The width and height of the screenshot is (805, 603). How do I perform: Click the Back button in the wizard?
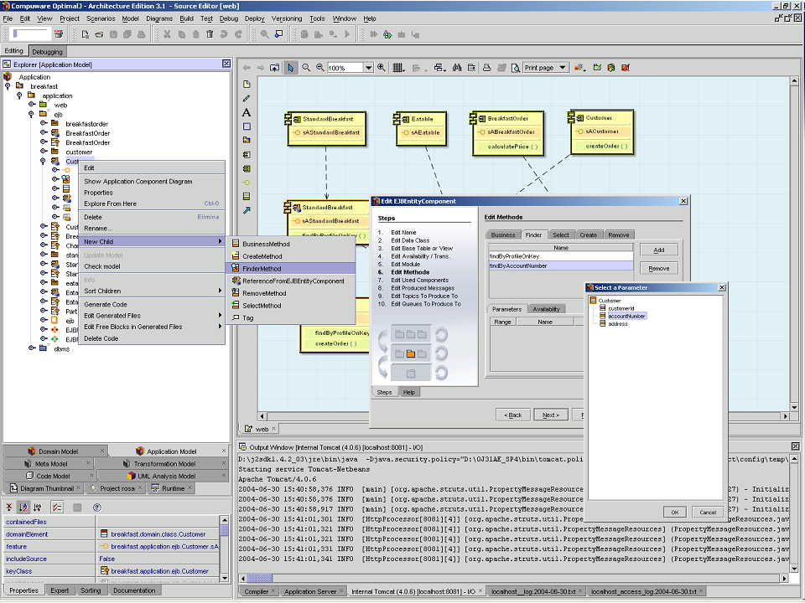[x=513, y=415]
